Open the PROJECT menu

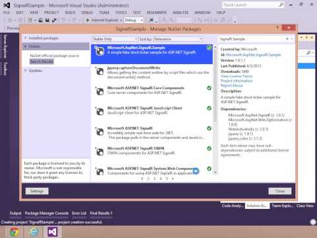point(52,13)
